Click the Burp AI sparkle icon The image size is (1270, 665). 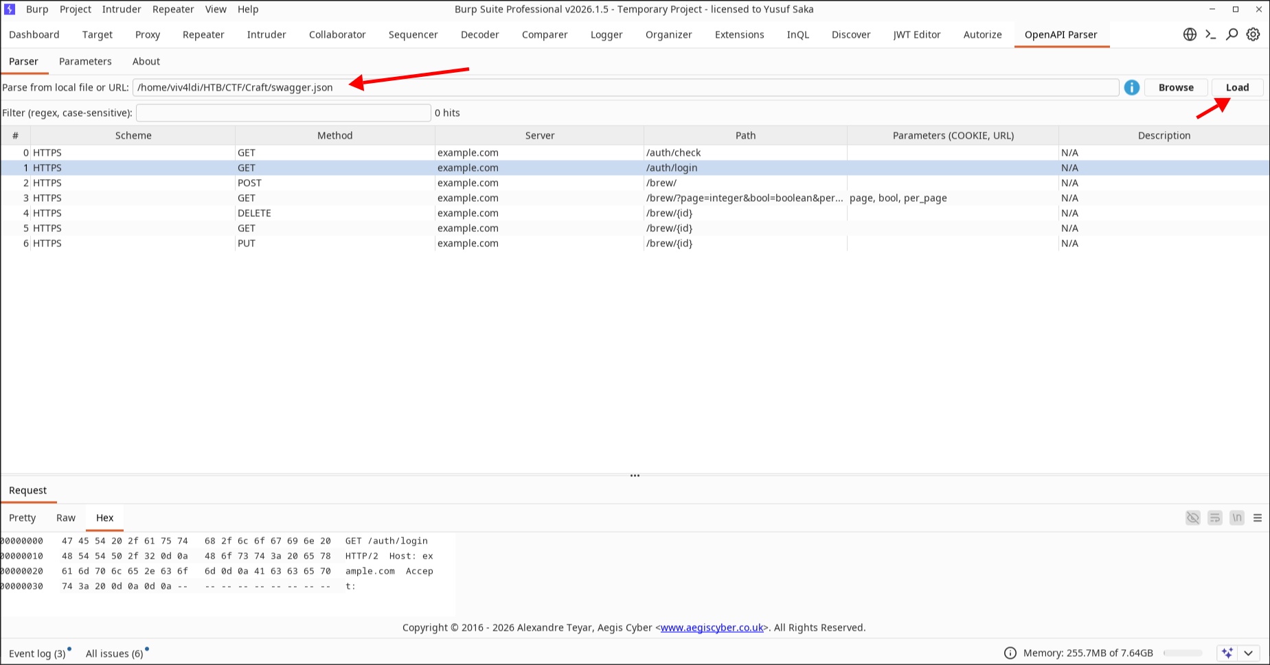pyautogui.click(x=1227, y=653)
